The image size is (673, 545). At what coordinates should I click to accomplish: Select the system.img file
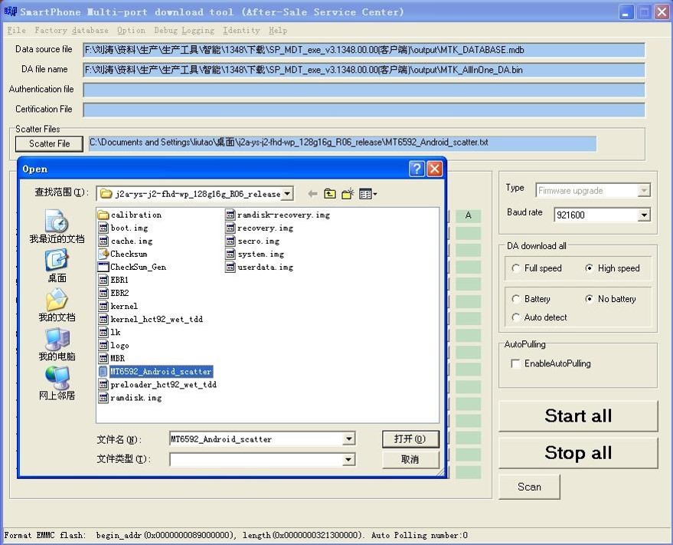point(254,254)
